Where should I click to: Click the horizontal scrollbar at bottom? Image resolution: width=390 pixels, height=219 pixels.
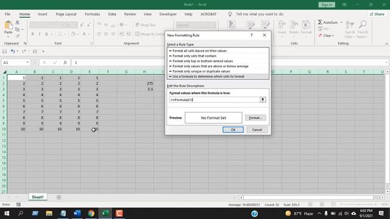(308, 197)
